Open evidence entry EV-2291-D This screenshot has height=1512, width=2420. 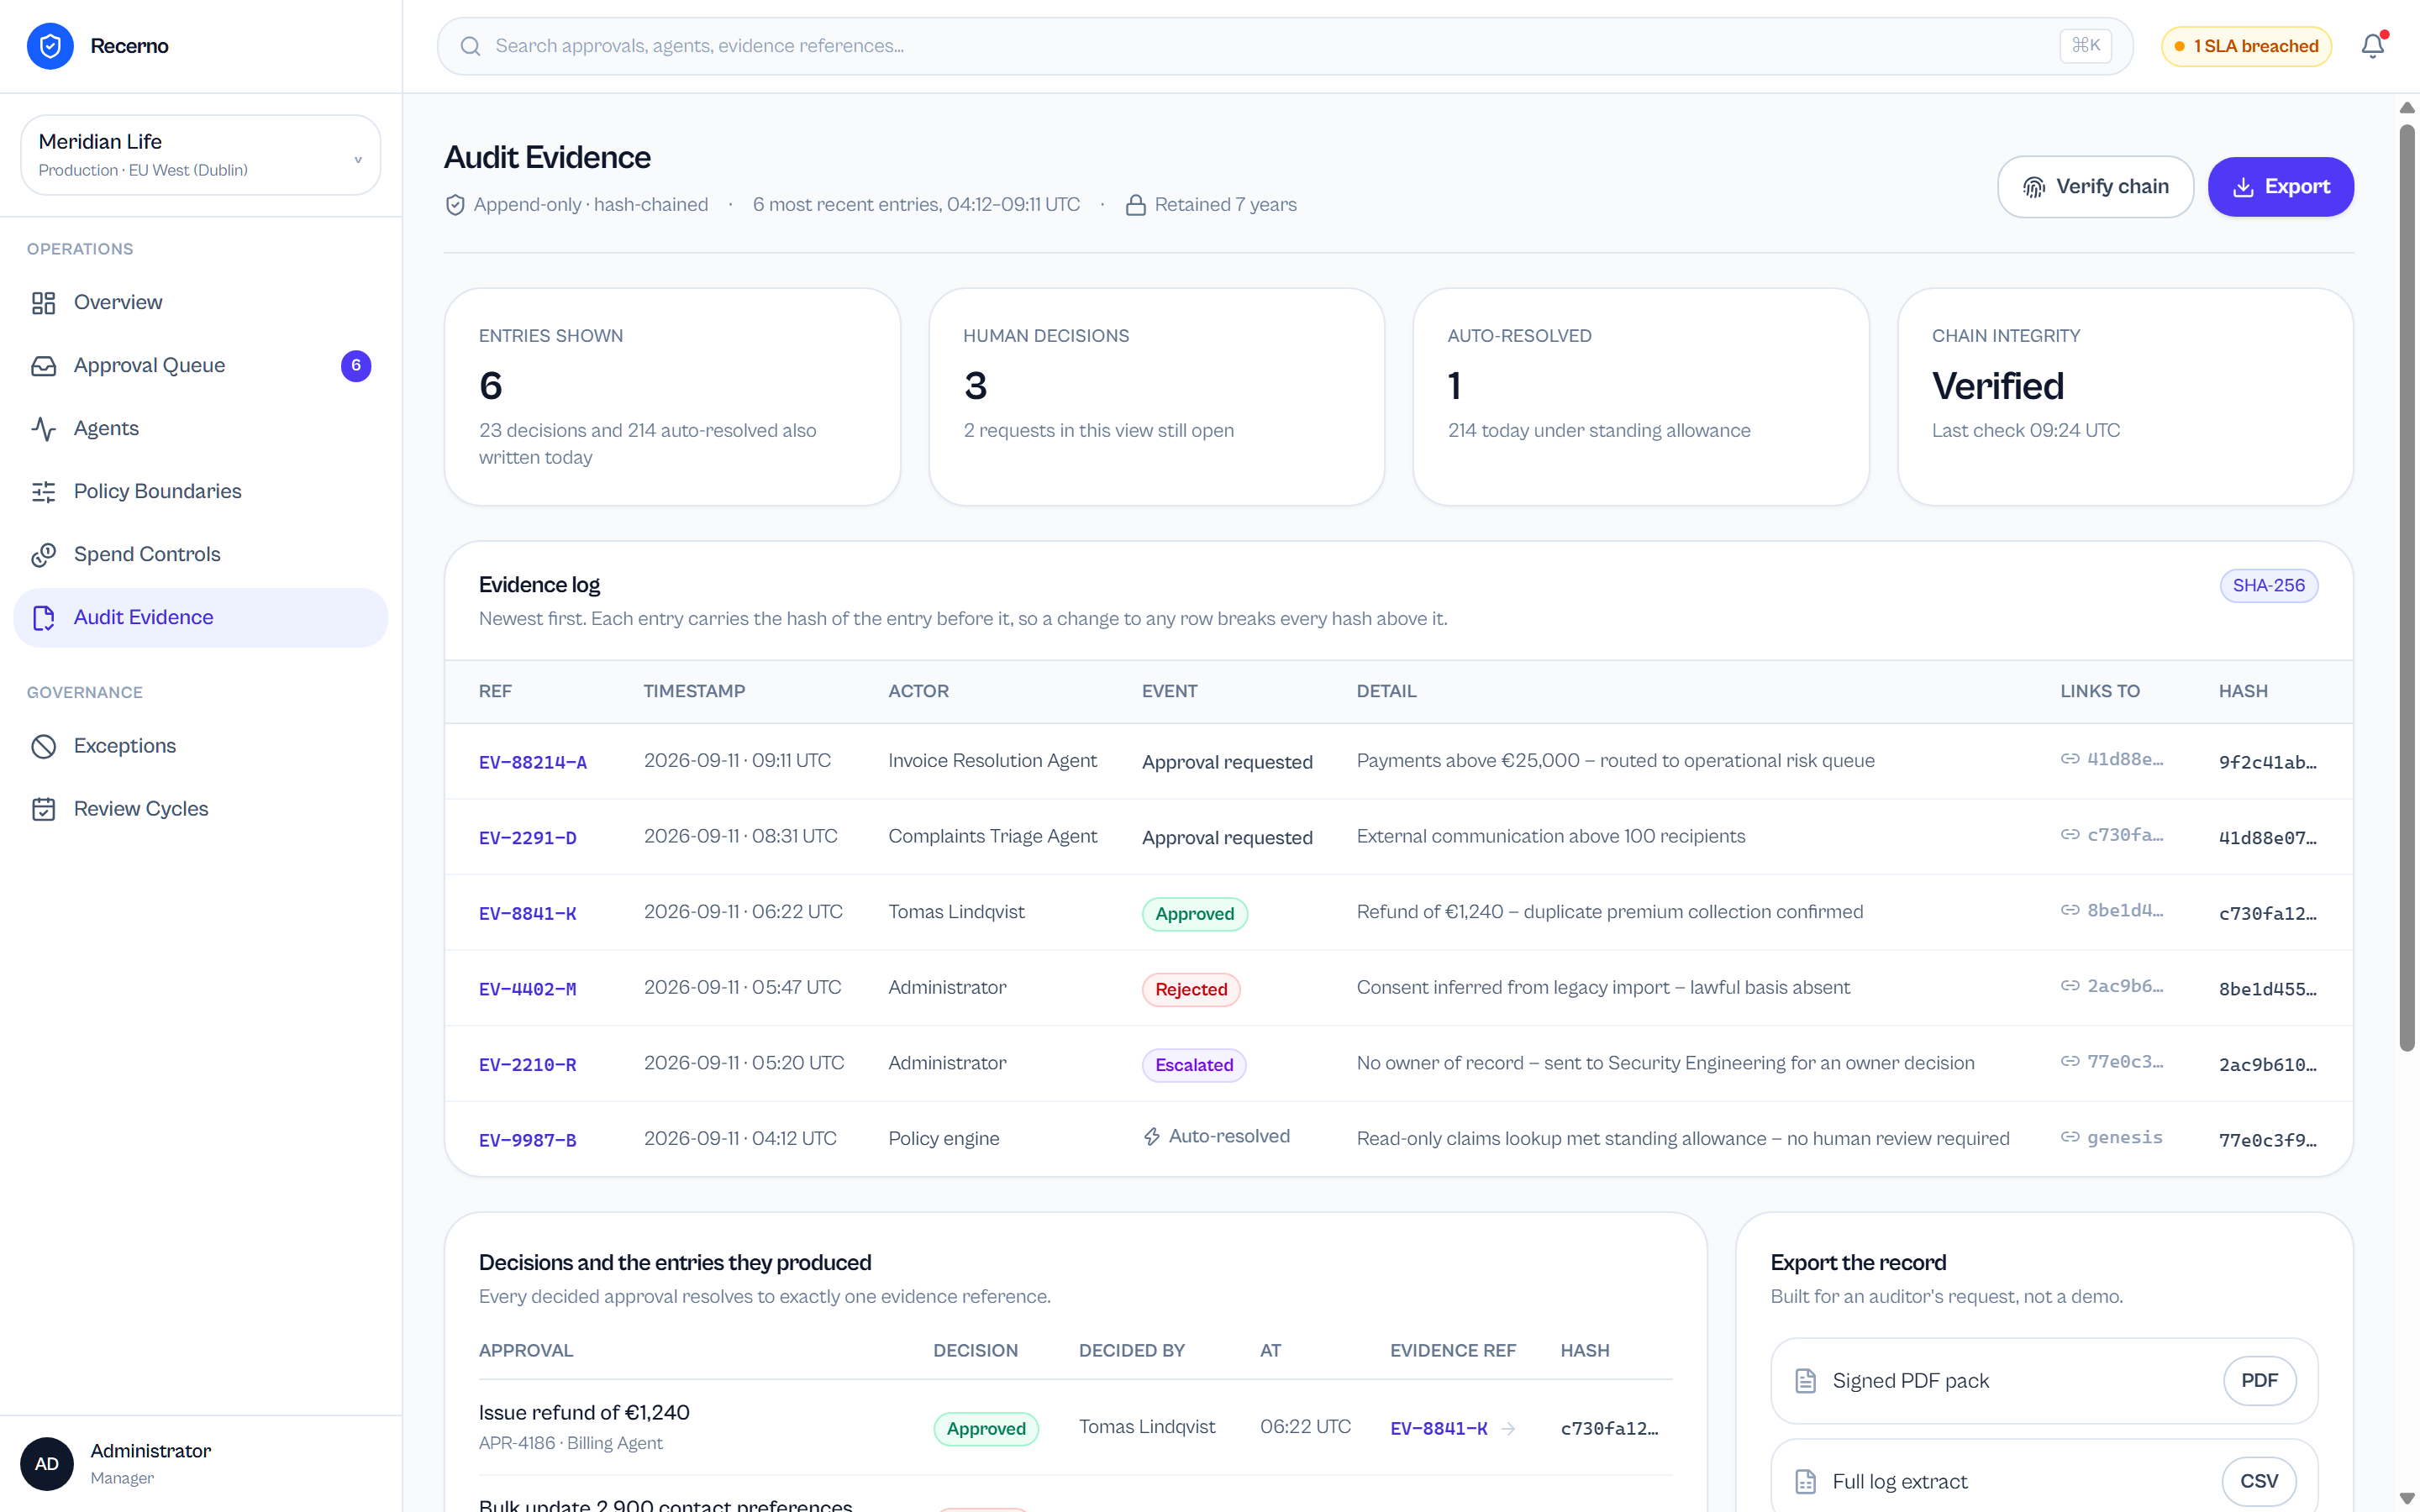coord(528,838)
